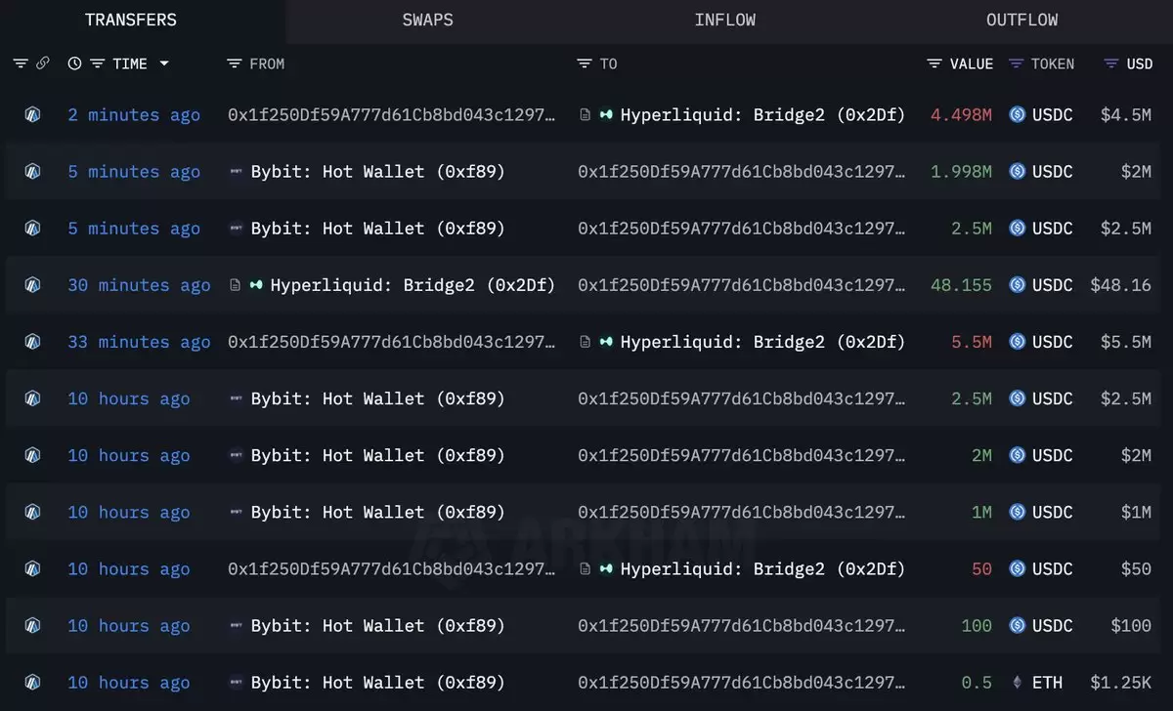This screenshot has width=1173, height=711.
Task: Click the value 4.498M
Action: point(961,114)
